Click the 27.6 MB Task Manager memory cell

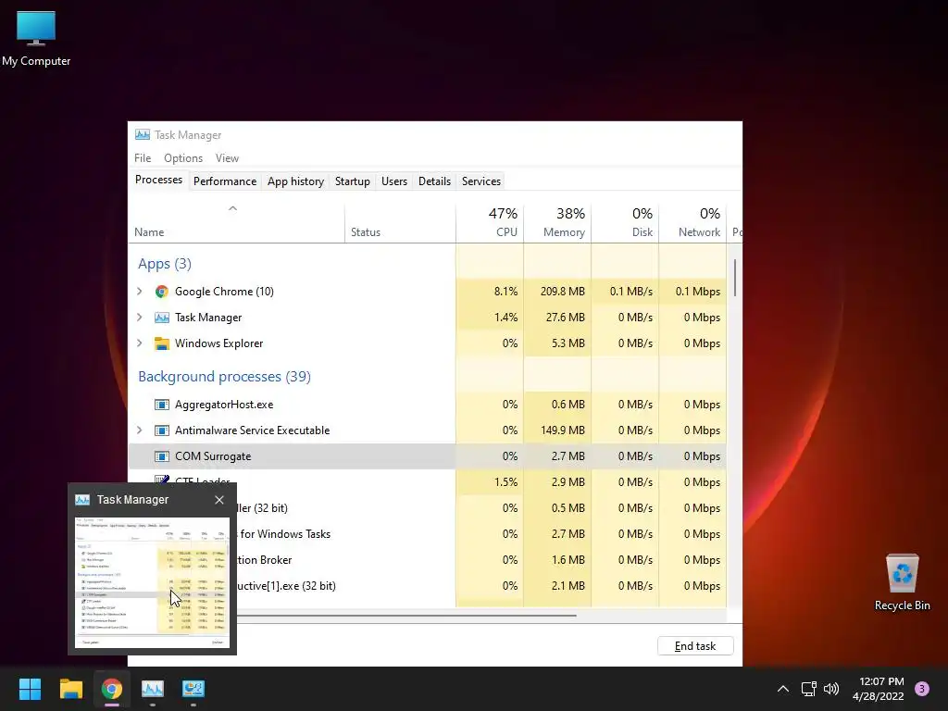pos(557,318)
